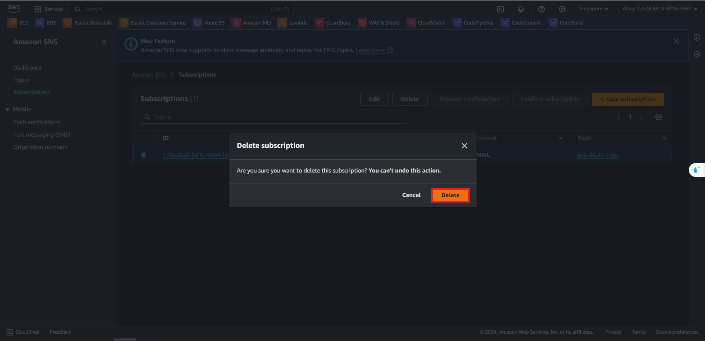
Task: Open Lambda service shortcut
Action: click(293, 23)
